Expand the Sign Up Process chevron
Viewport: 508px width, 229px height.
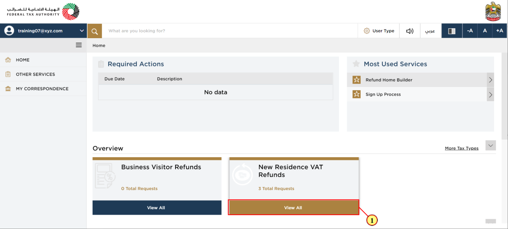pos(490,95)
